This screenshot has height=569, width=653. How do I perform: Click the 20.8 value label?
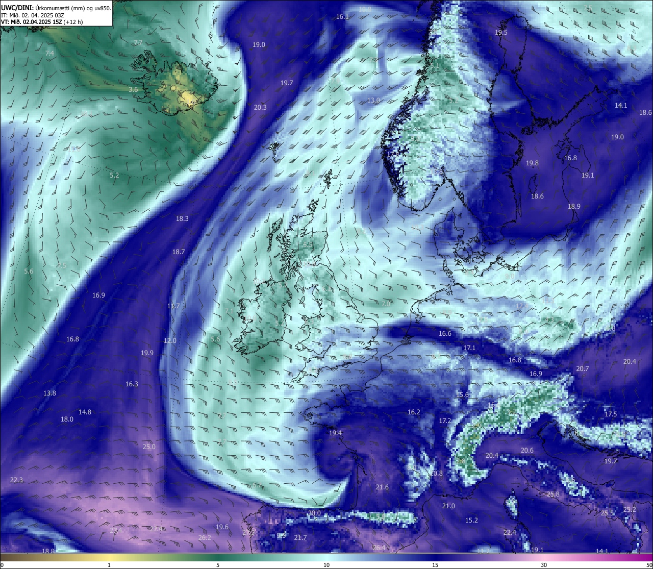[437, 473]
